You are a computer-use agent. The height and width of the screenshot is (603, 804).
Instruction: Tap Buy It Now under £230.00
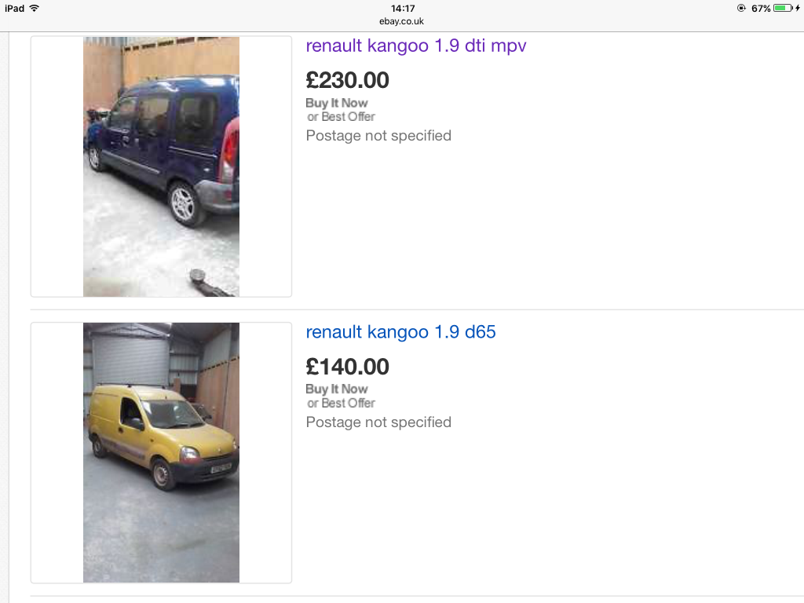coord(336,103)
